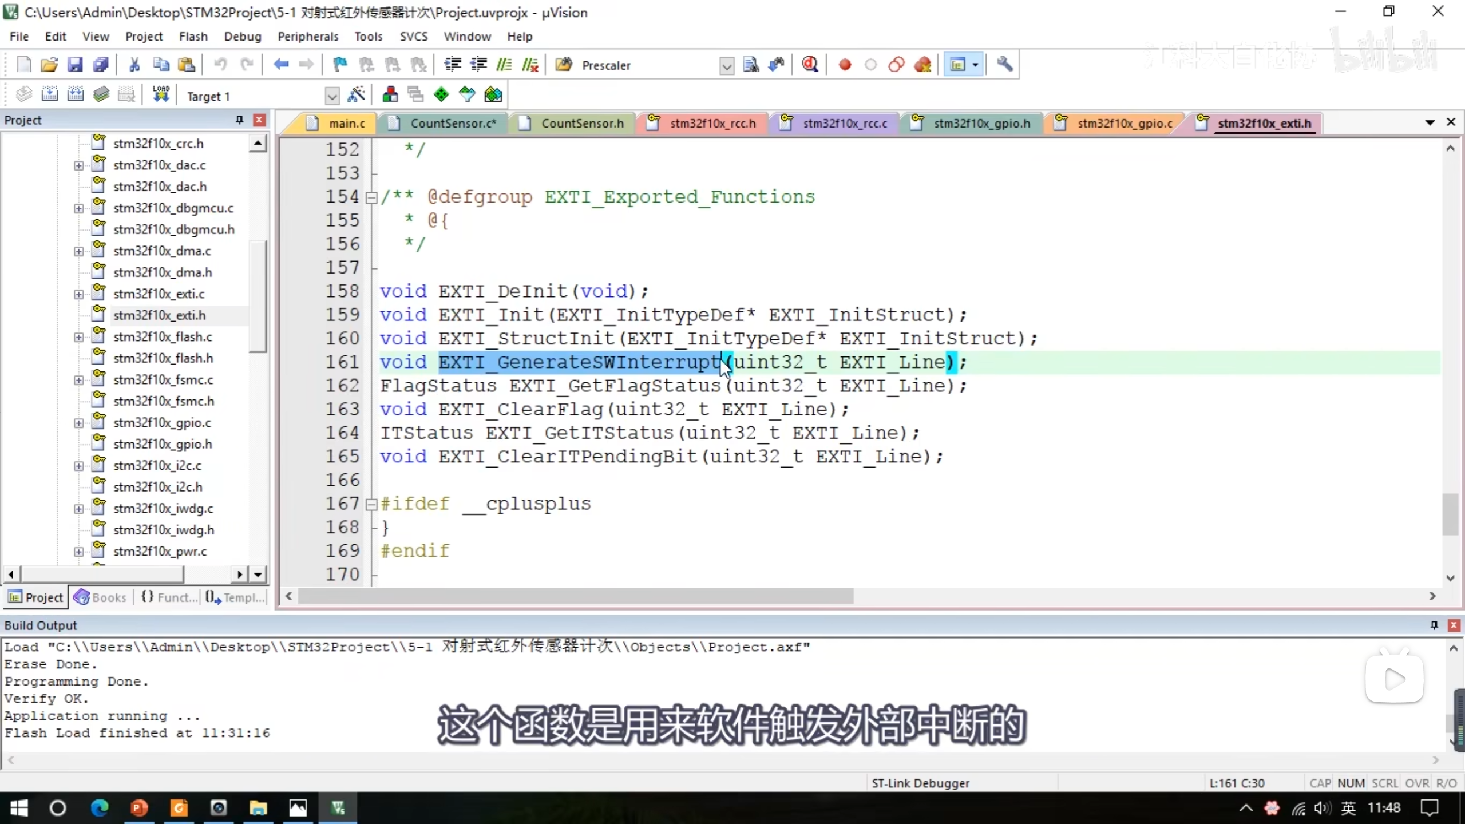The width and height of the screenshot is (1465, 824).
Task: Start the debug session icon
Action: 810,65
